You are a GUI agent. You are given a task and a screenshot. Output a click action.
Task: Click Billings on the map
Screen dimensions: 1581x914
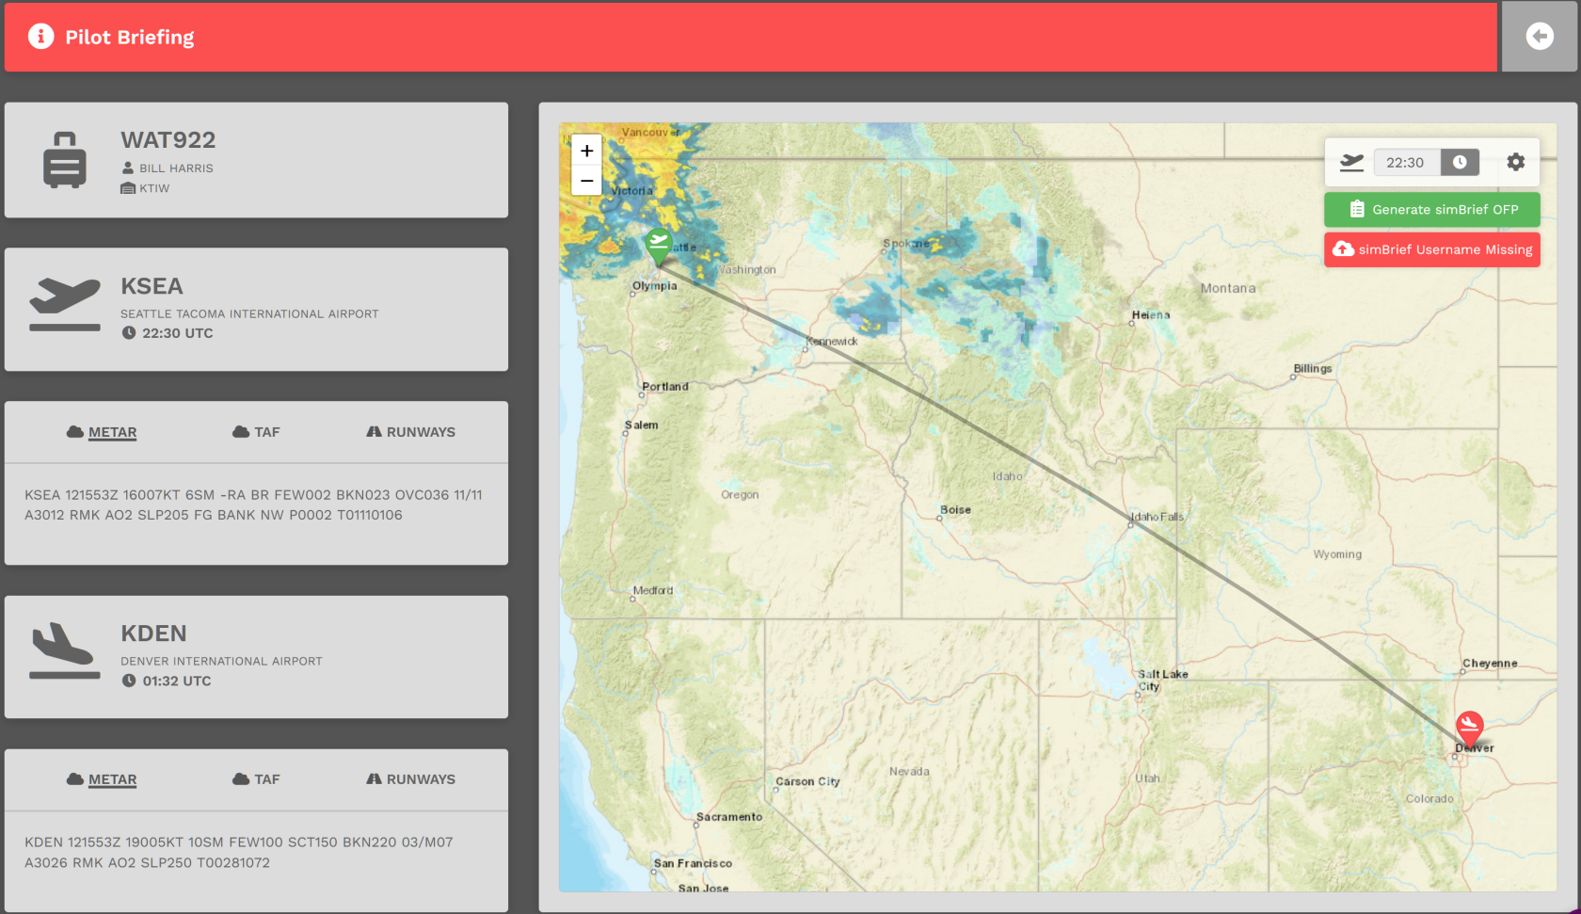[1313, 368]
